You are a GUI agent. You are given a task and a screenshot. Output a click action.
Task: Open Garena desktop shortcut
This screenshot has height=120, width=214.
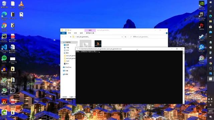pyautogui.click(x=201, y=27)
